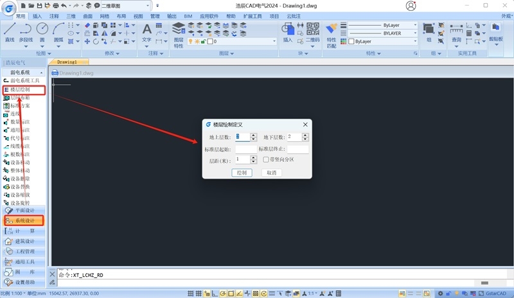The width and height of the screenshot is (514, 298).
Task: Open the layer 0 dropdown list
Action: tap(274, 41)
